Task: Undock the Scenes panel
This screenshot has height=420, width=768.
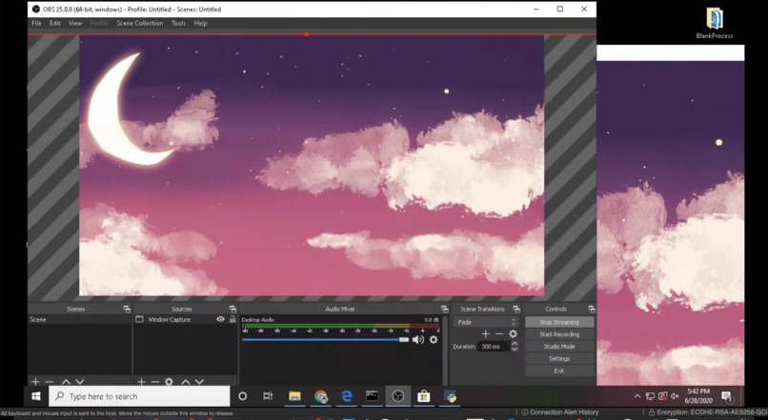Action: [x=127, y=309]
